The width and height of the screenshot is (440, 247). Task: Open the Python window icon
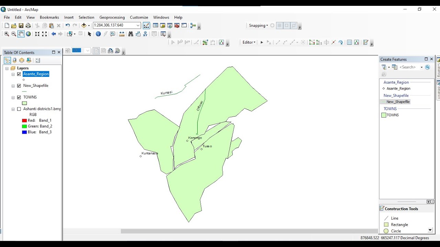pyautogui.click(x=184, y=25)
